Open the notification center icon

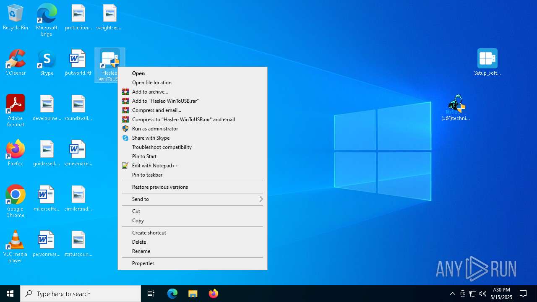pyautogui.click(x=523, y=294)
